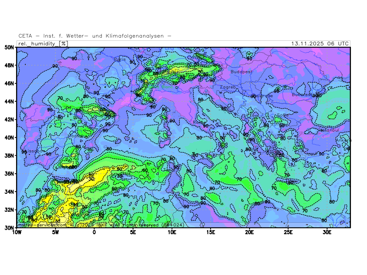367x275 pixels.
Task: Click the Istanbul city label
Action: point(328,130)
